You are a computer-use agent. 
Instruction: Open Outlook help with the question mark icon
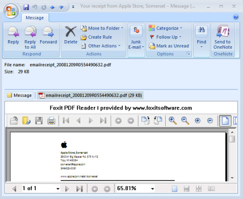point(235,17)
